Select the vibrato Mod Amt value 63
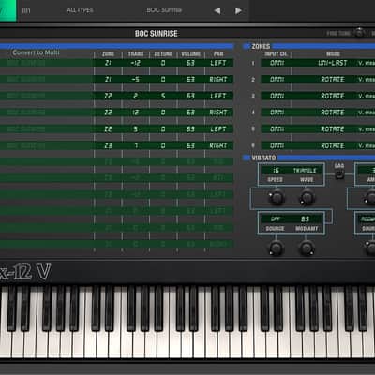The width and height of the screenshot is (375, 375). (x=305, y=219)
